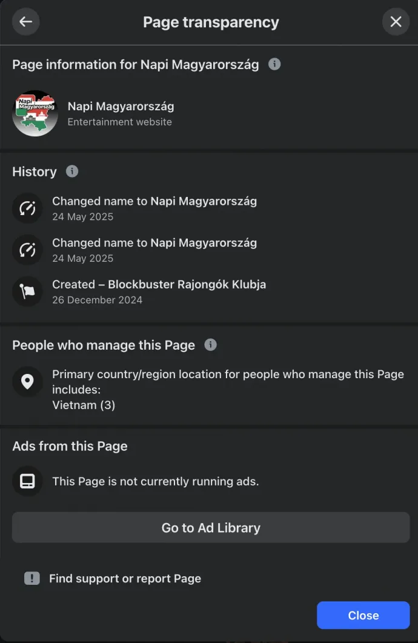Open the Napi Magyarország profile picture

coord(35,113)
